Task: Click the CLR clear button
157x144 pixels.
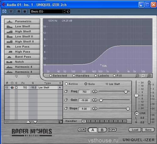Action: pyautogui.click(x=82, y=130)
